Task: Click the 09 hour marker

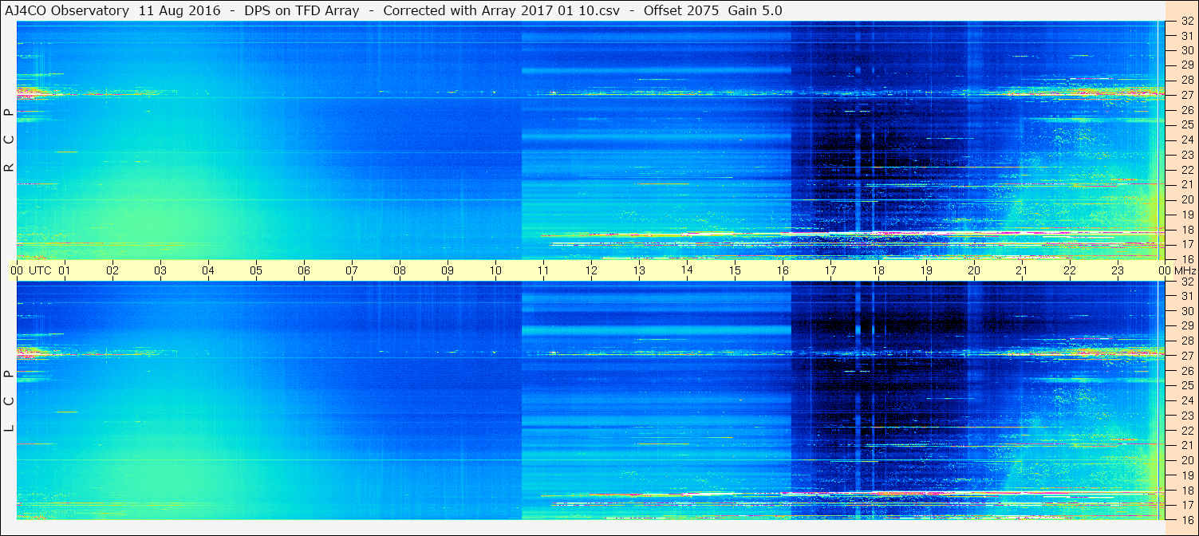Action: click(448, 271)
